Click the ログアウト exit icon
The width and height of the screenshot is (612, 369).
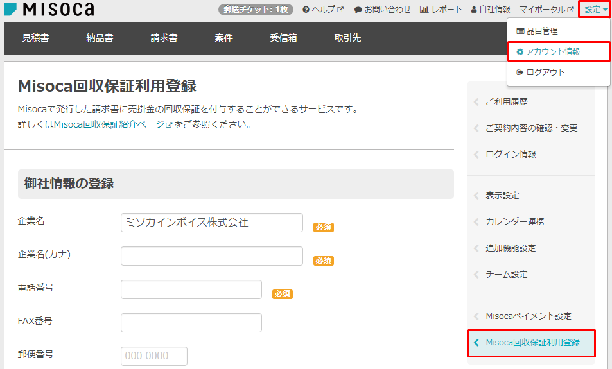520,72
